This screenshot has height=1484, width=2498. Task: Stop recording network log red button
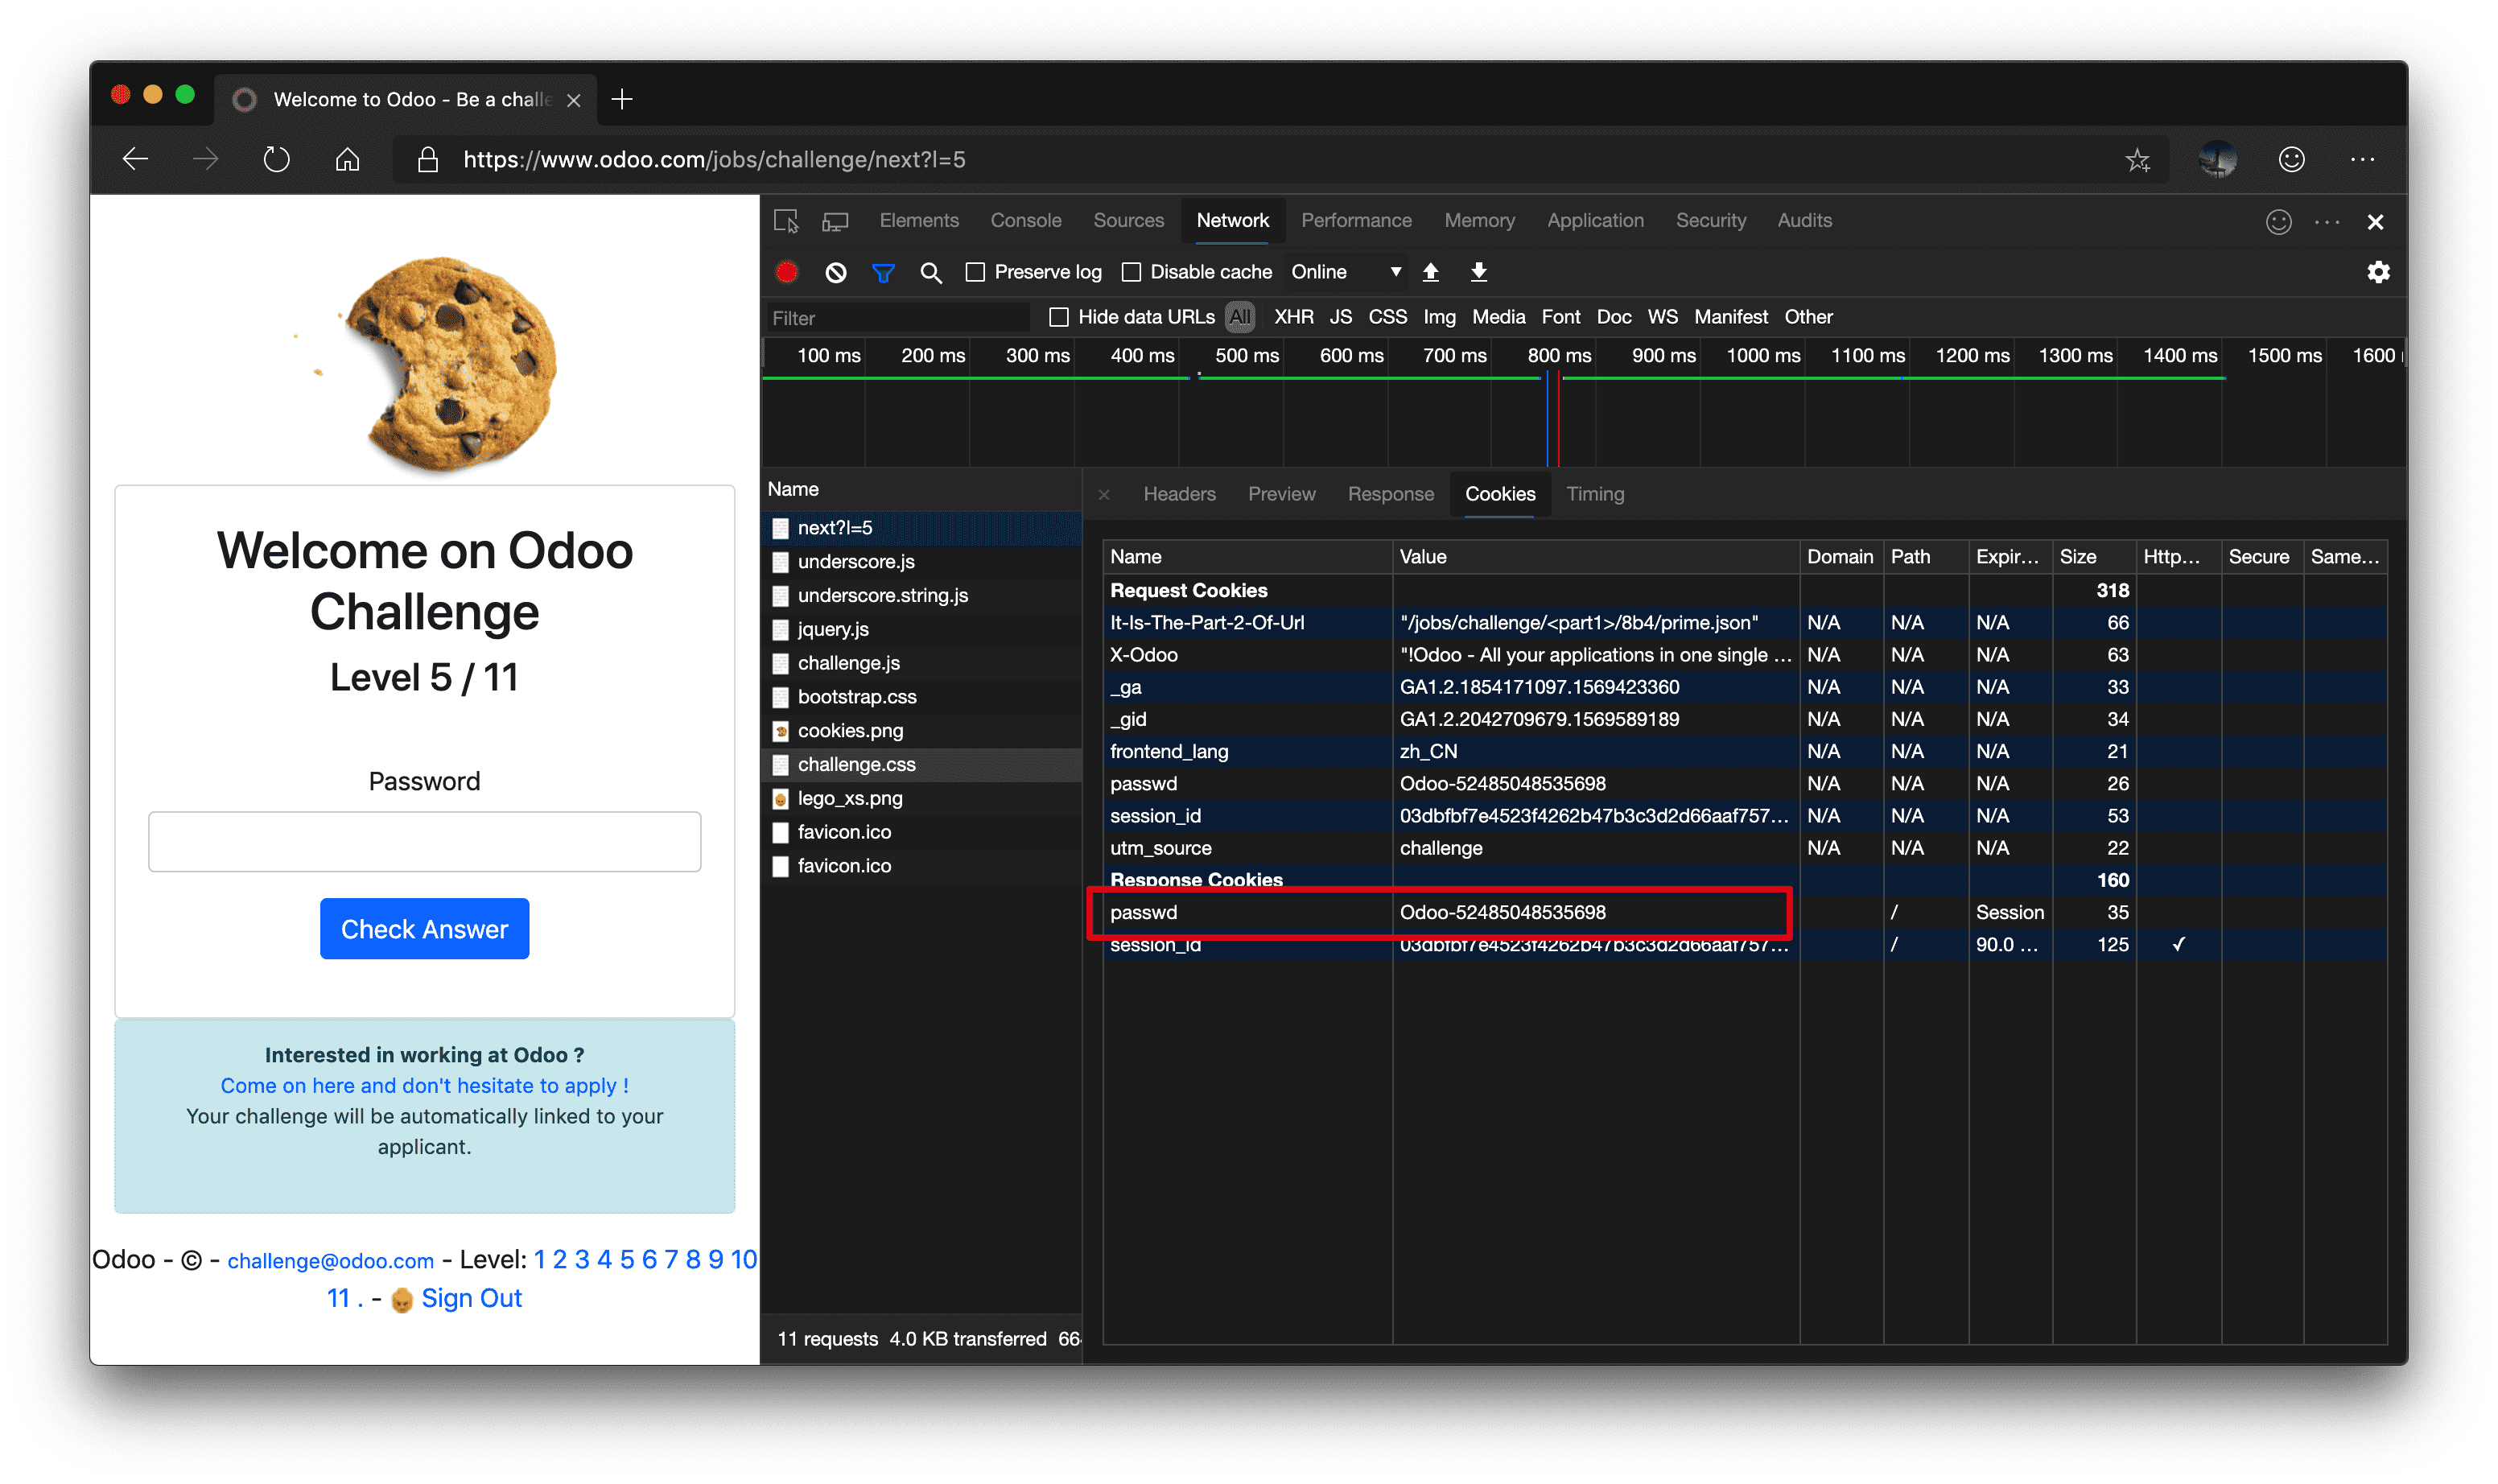coord(787,272)
